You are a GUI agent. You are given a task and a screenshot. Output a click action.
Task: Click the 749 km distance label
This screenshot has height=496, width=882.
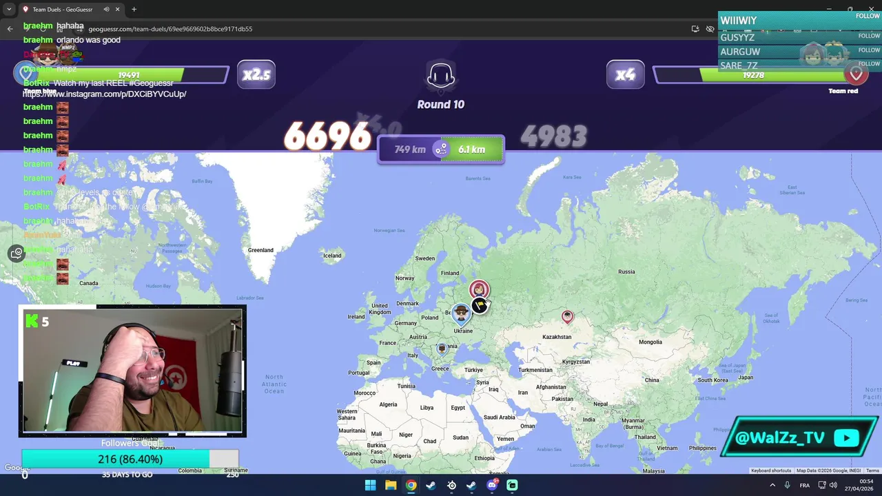[410, 149]
